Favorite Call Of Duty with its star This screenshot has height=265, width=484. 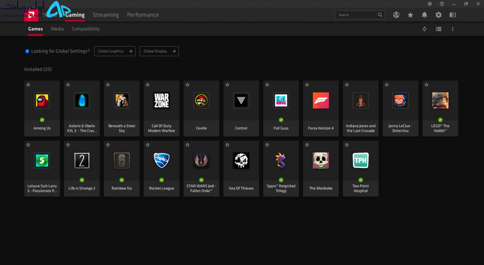[x=148, y=85]
